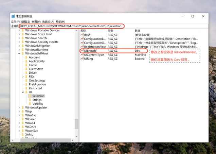Select the Strings key in tree
The height and width of the screenshot is (154, 216).
coord(37,100)
